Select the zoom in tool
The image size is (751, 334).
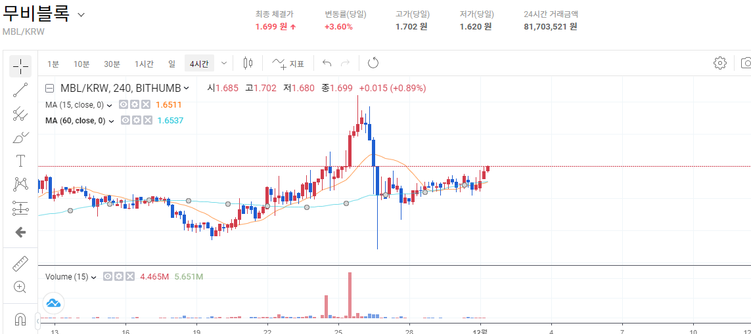20,287
